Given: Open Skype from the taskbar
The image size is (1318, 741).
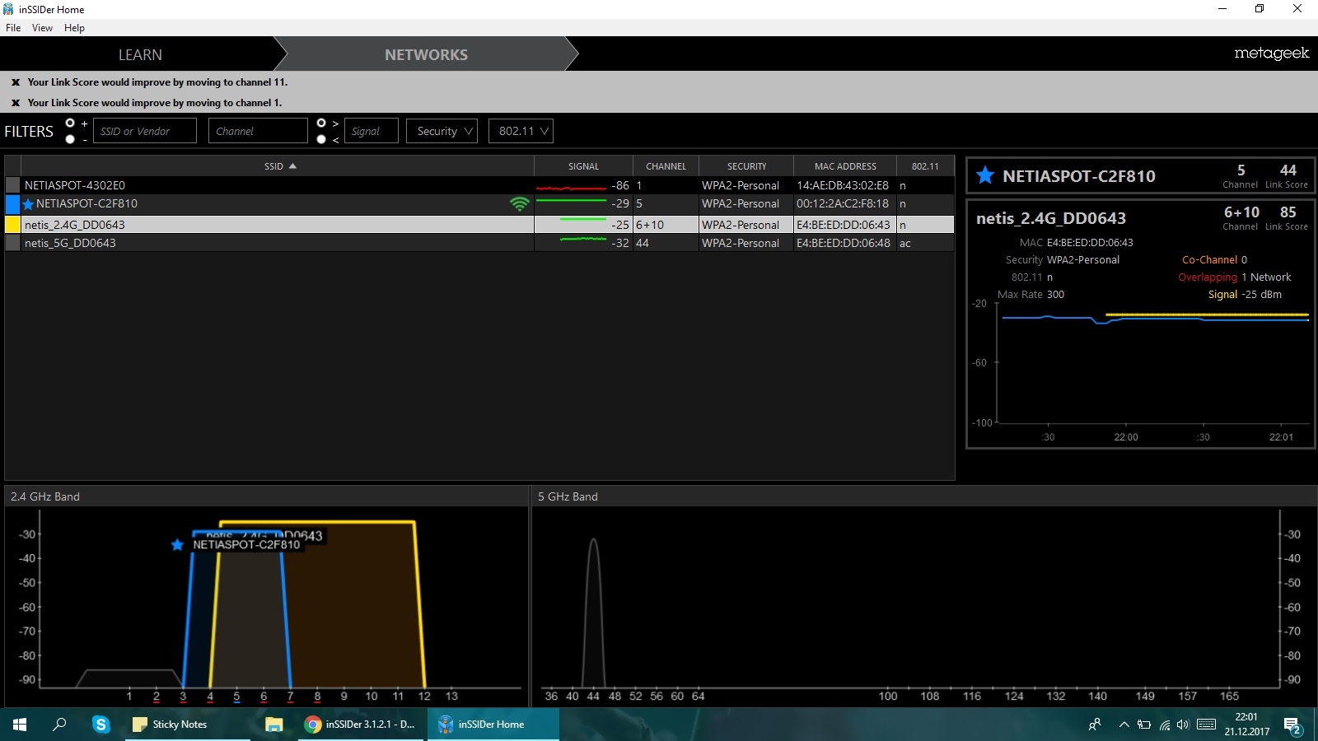Looking at the screenshot, I should coord(101,725).
